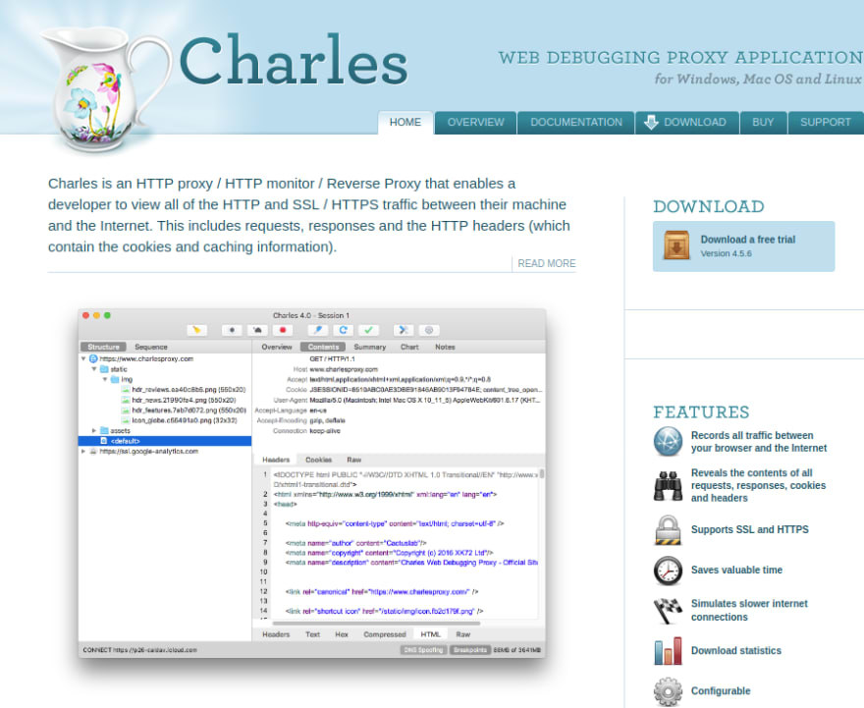Click the blue pen Compose toolbar icon
864x708 pixels.
click(318, 330)
